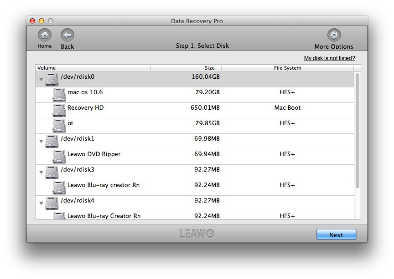
Task: Collapse the /dev/rdisk1 disclosure triangle
Action: pos(41,142)
